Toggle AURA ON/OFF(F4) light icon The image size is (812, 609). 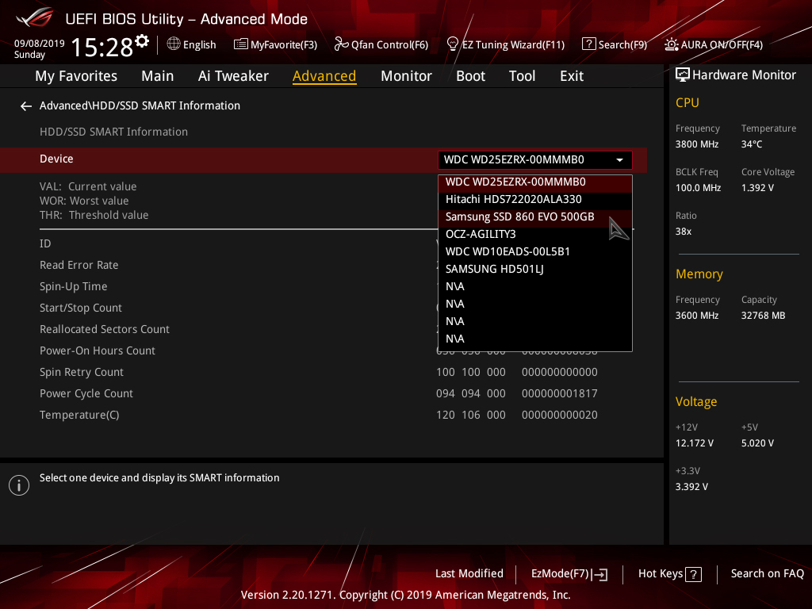coord(671,44)
